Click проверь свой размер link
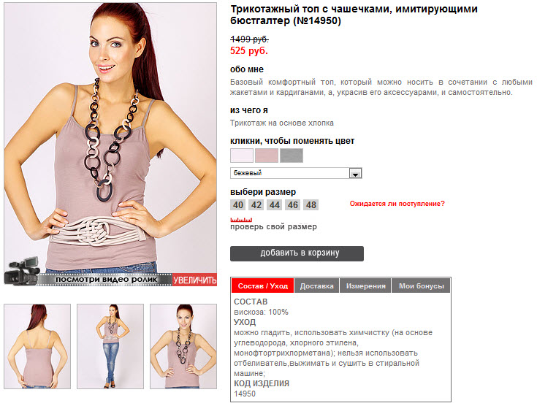Screen dimensions: 537x414 click(273, 226)
